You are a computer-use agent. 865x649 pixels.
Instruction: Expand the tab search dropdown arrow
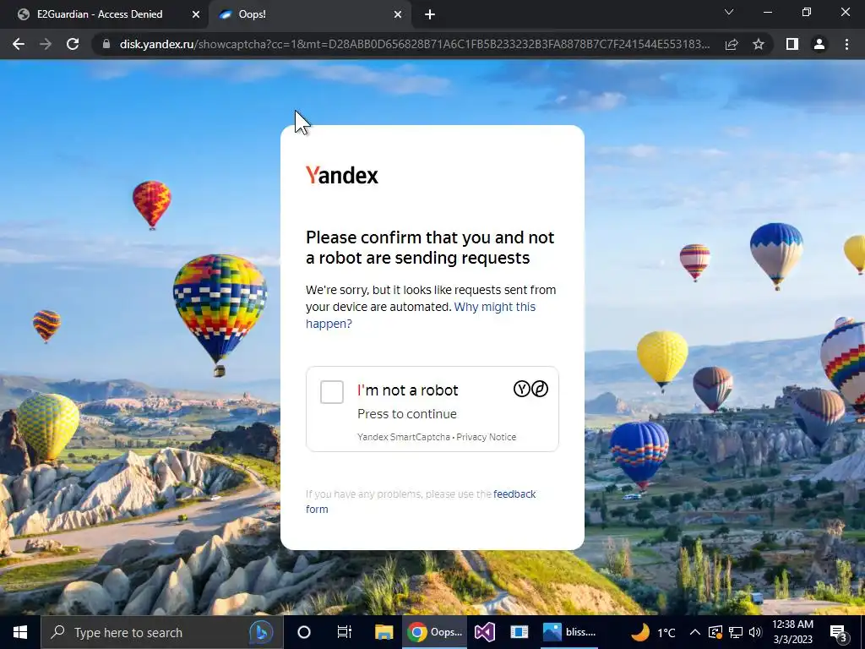tap(729, 12)
